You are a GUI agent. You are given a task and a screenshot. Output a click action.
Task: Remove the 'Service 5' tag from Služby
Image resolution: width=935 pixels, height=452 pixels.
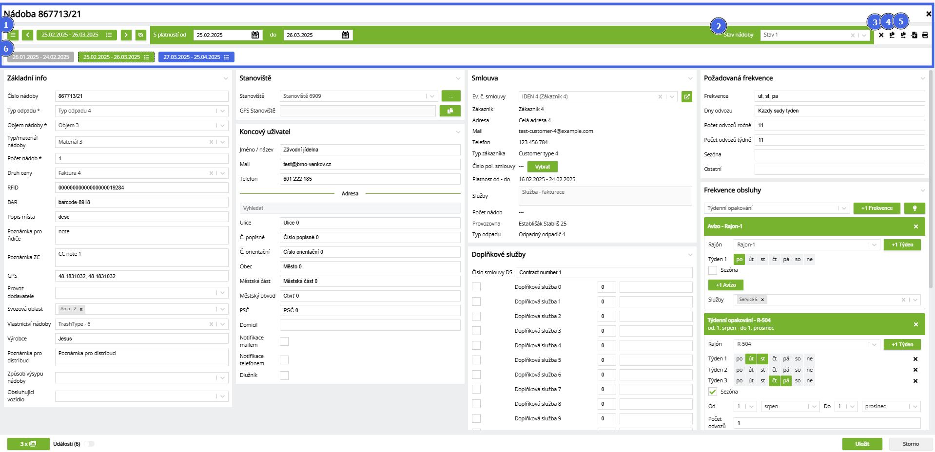[762, 300]
